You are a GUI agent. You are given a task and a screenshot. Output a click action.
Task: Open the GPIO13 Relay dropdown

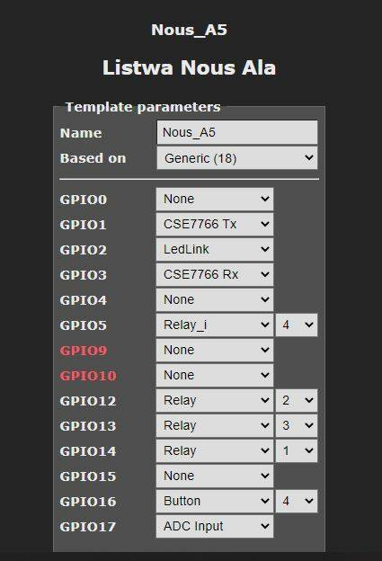(x=215, y=425)
